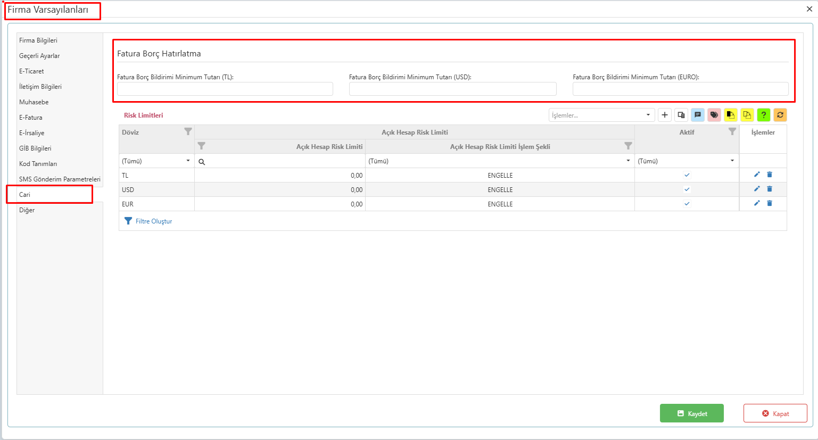The image size is (818, 440).
Task: Open the İşlemler... dropdown
Action: 601,115
